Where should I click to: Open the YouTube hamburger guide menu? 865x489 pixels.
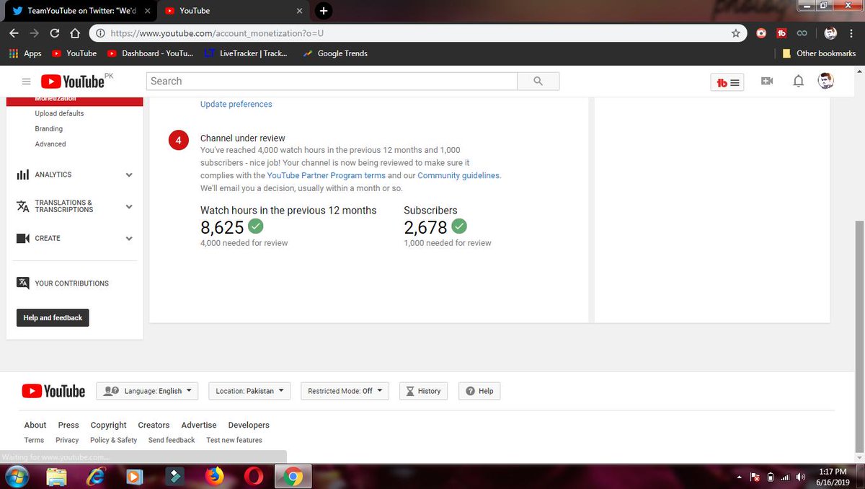[27, 81]
